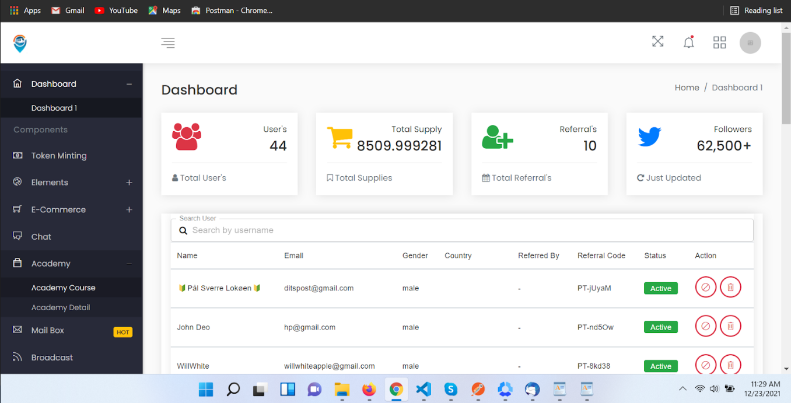This screenshot has height=403, width=791.
Task: Delete user John Deo
Action: pos(730,326)
